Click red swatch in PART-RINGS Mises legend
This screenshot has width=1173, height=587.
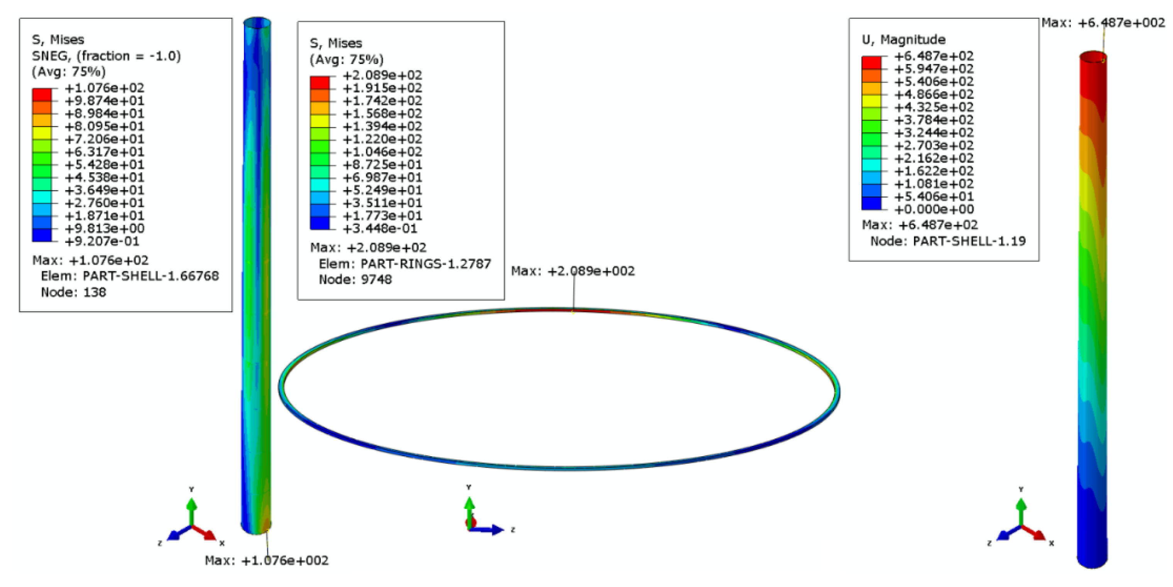[x=319, y=83]
